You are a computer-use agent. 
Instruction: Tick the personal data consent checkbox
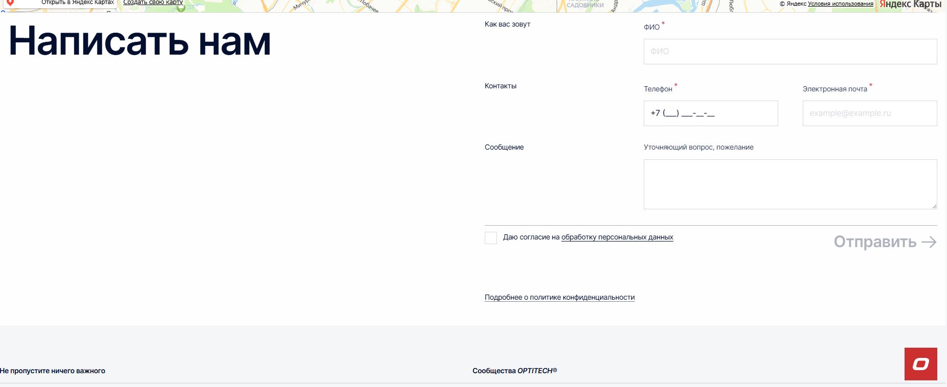point(491,237)
